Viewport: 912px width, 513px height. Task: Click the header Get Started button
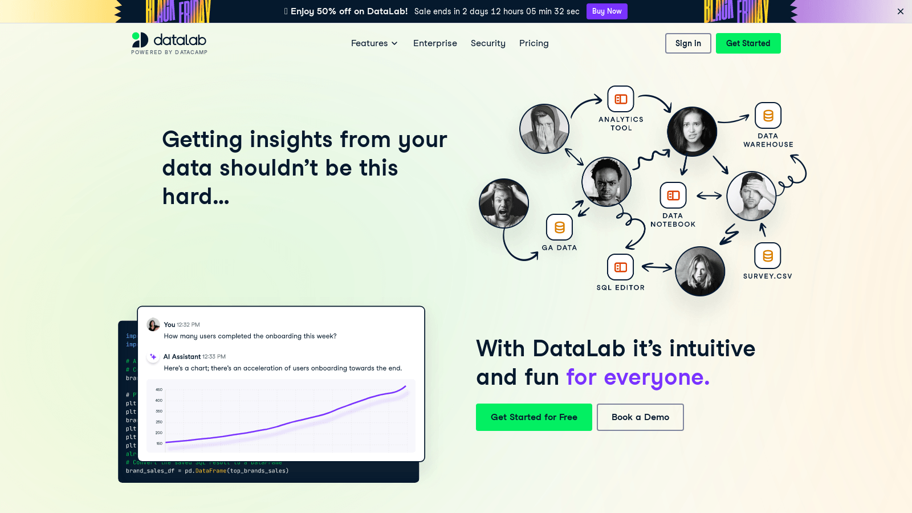[x=748, y=43]
